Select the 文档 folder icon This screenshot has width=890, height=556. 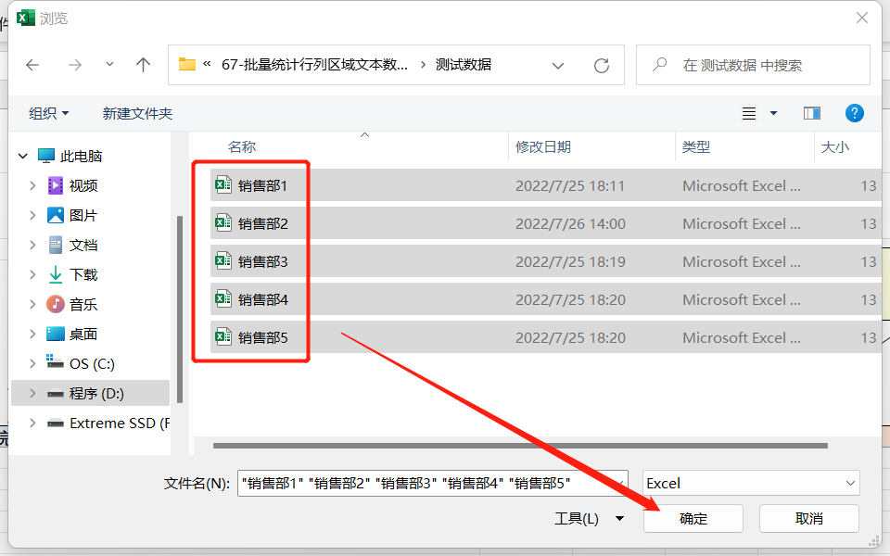click(x=56, y=245)
